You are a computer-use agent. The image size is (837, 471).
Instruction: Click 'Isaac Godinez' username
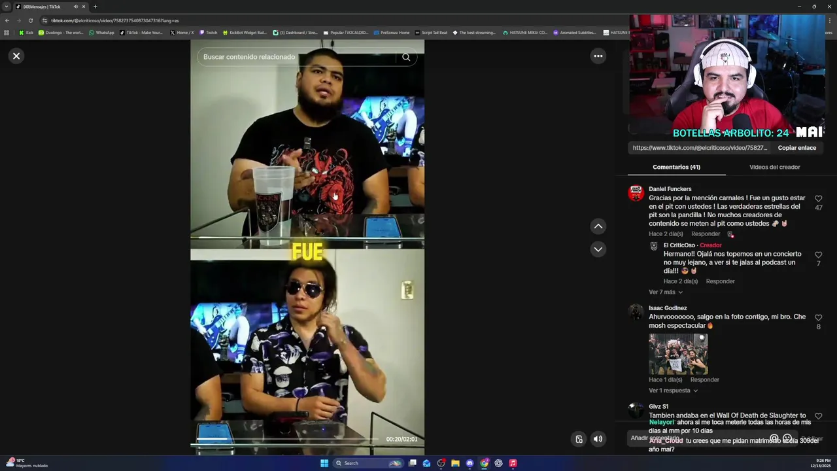pos(668,308)
